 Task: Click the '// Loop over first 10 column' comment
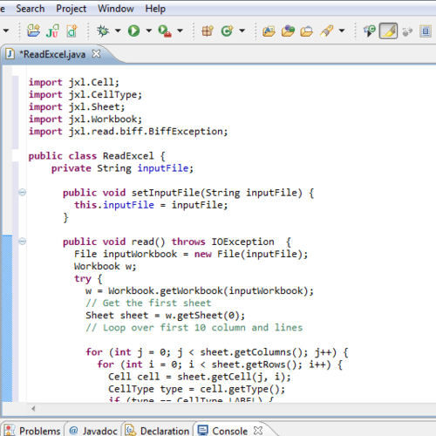coord(194,328)
